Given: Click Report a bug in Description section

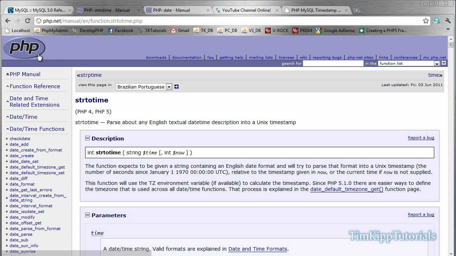Looking at the screenshot, I should [421, 138].
